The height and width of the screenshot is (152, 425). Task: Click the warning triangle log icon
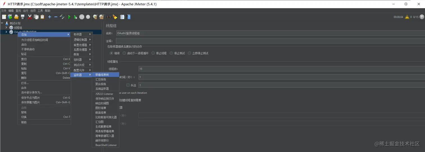pos(407,17)
